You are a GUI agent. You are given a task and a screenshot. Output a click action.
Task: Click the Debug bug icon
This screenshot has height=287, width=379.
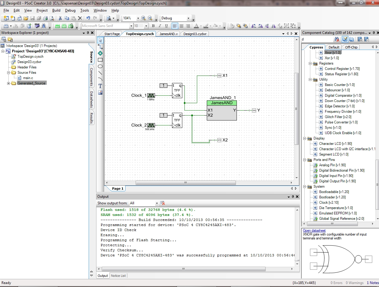coord(44,26)
